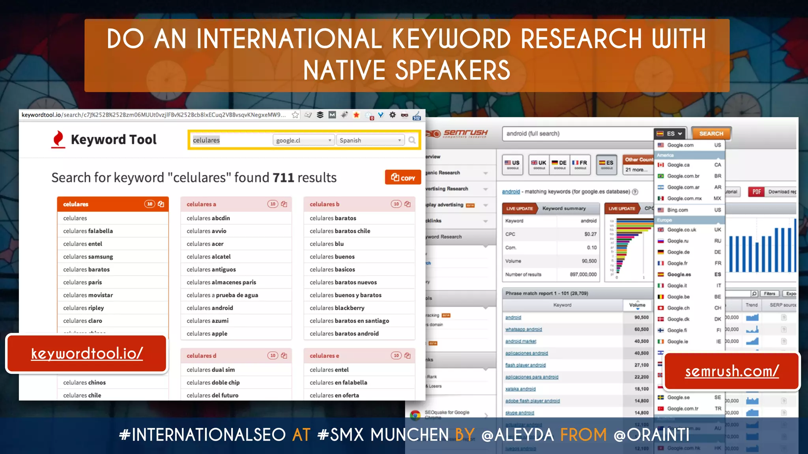The height and width of the screenshot is (454, 808).
Task: Click the PDF icon in SEMrush
Action: (756, 192)
